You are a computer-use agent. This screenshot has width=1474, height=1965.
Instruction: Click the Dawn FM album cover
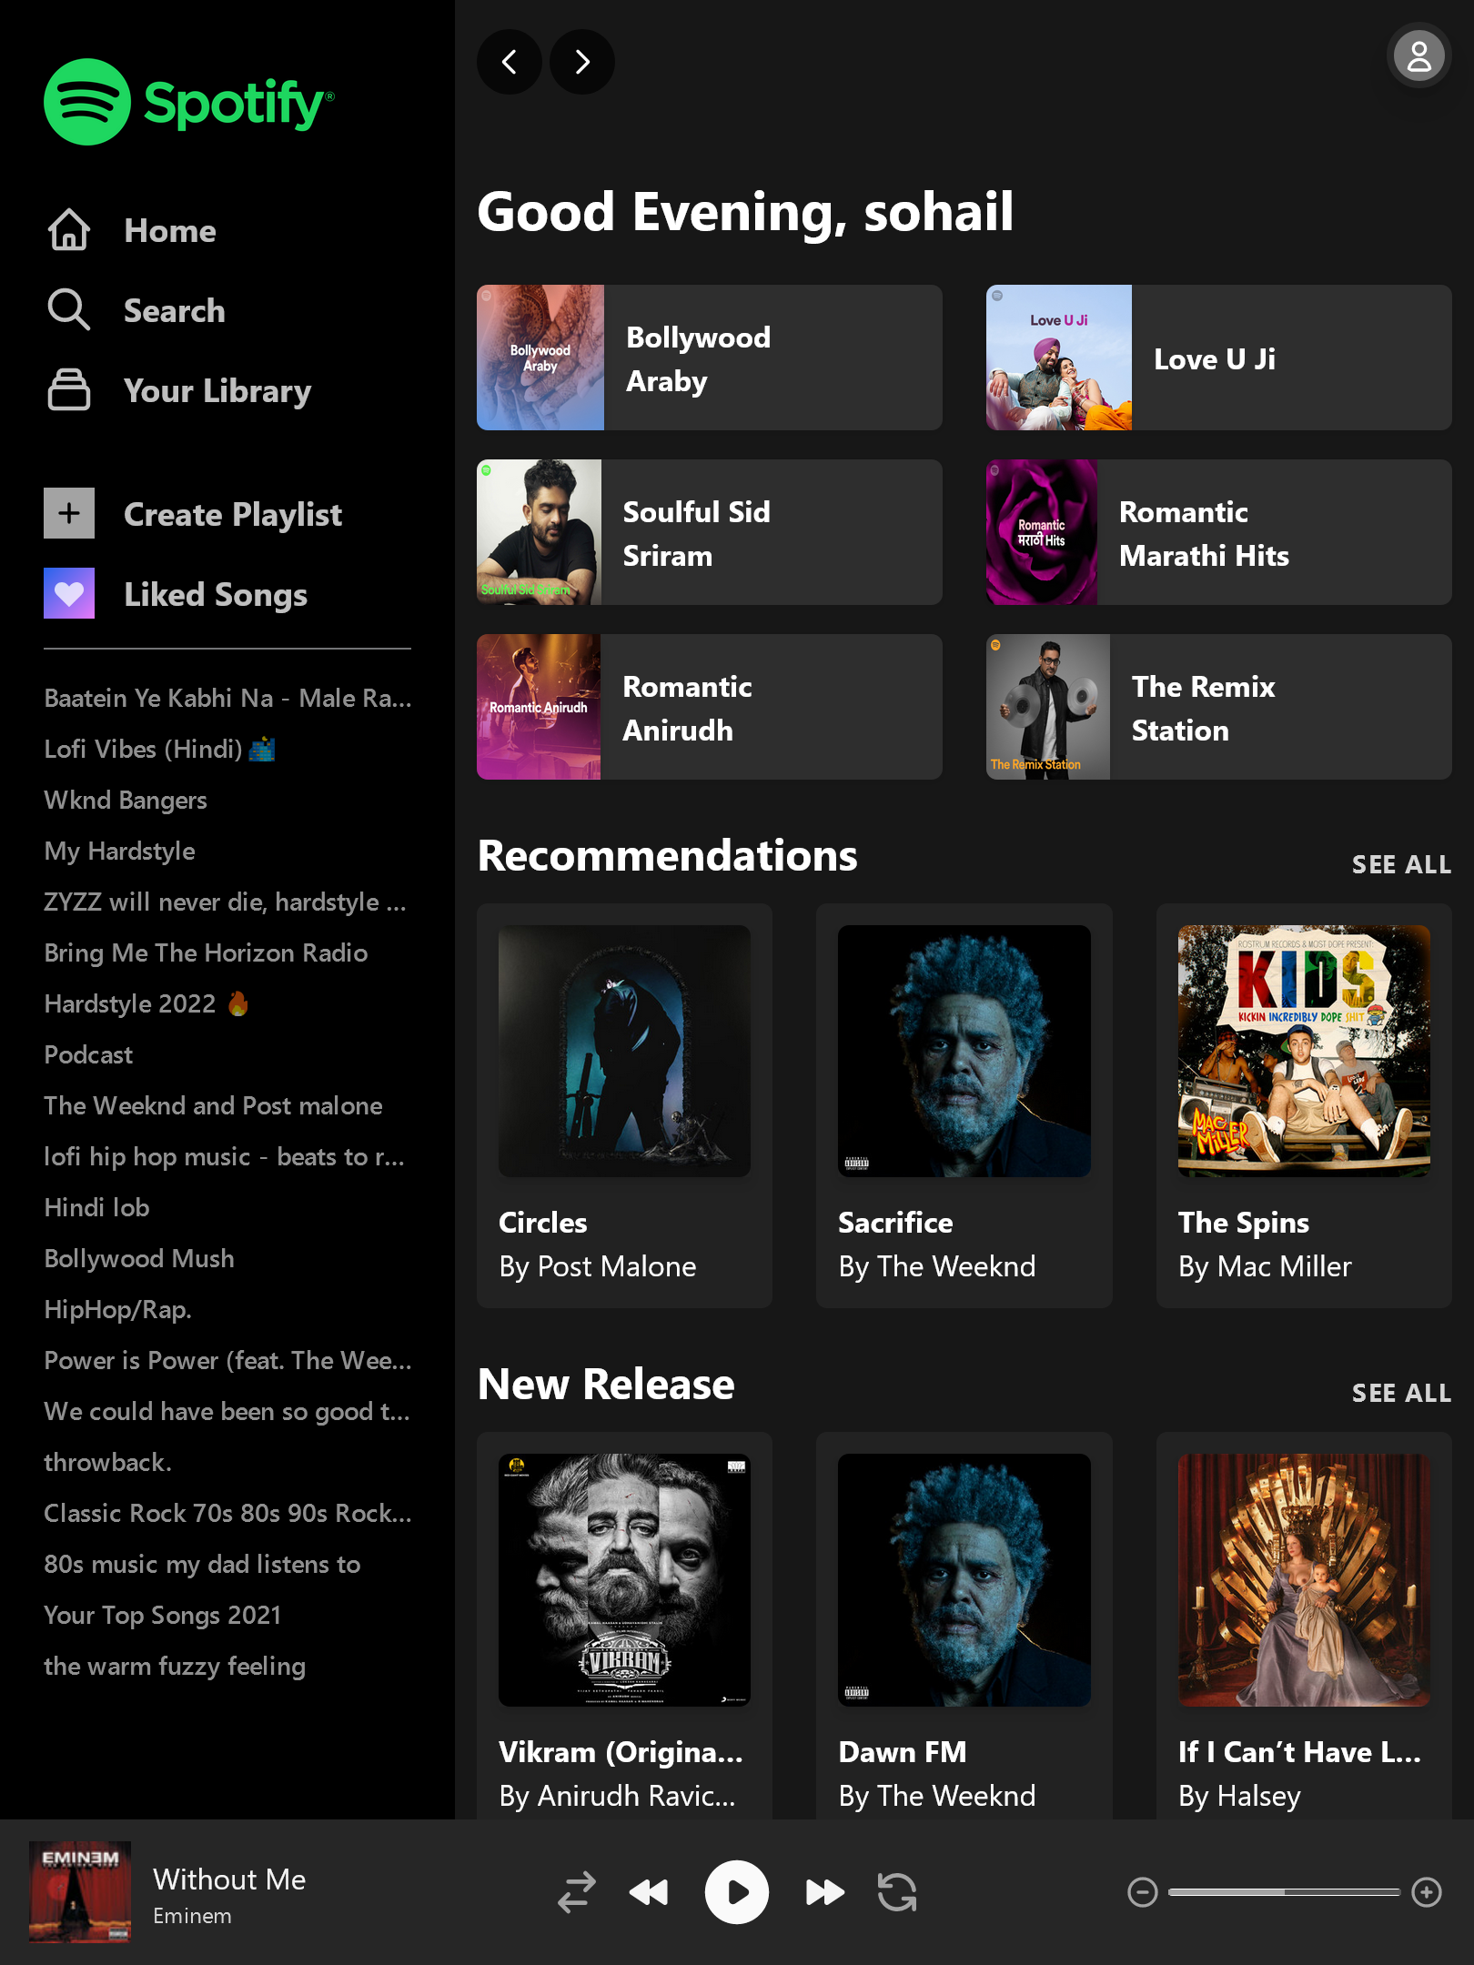click(x=964, y=1580)
